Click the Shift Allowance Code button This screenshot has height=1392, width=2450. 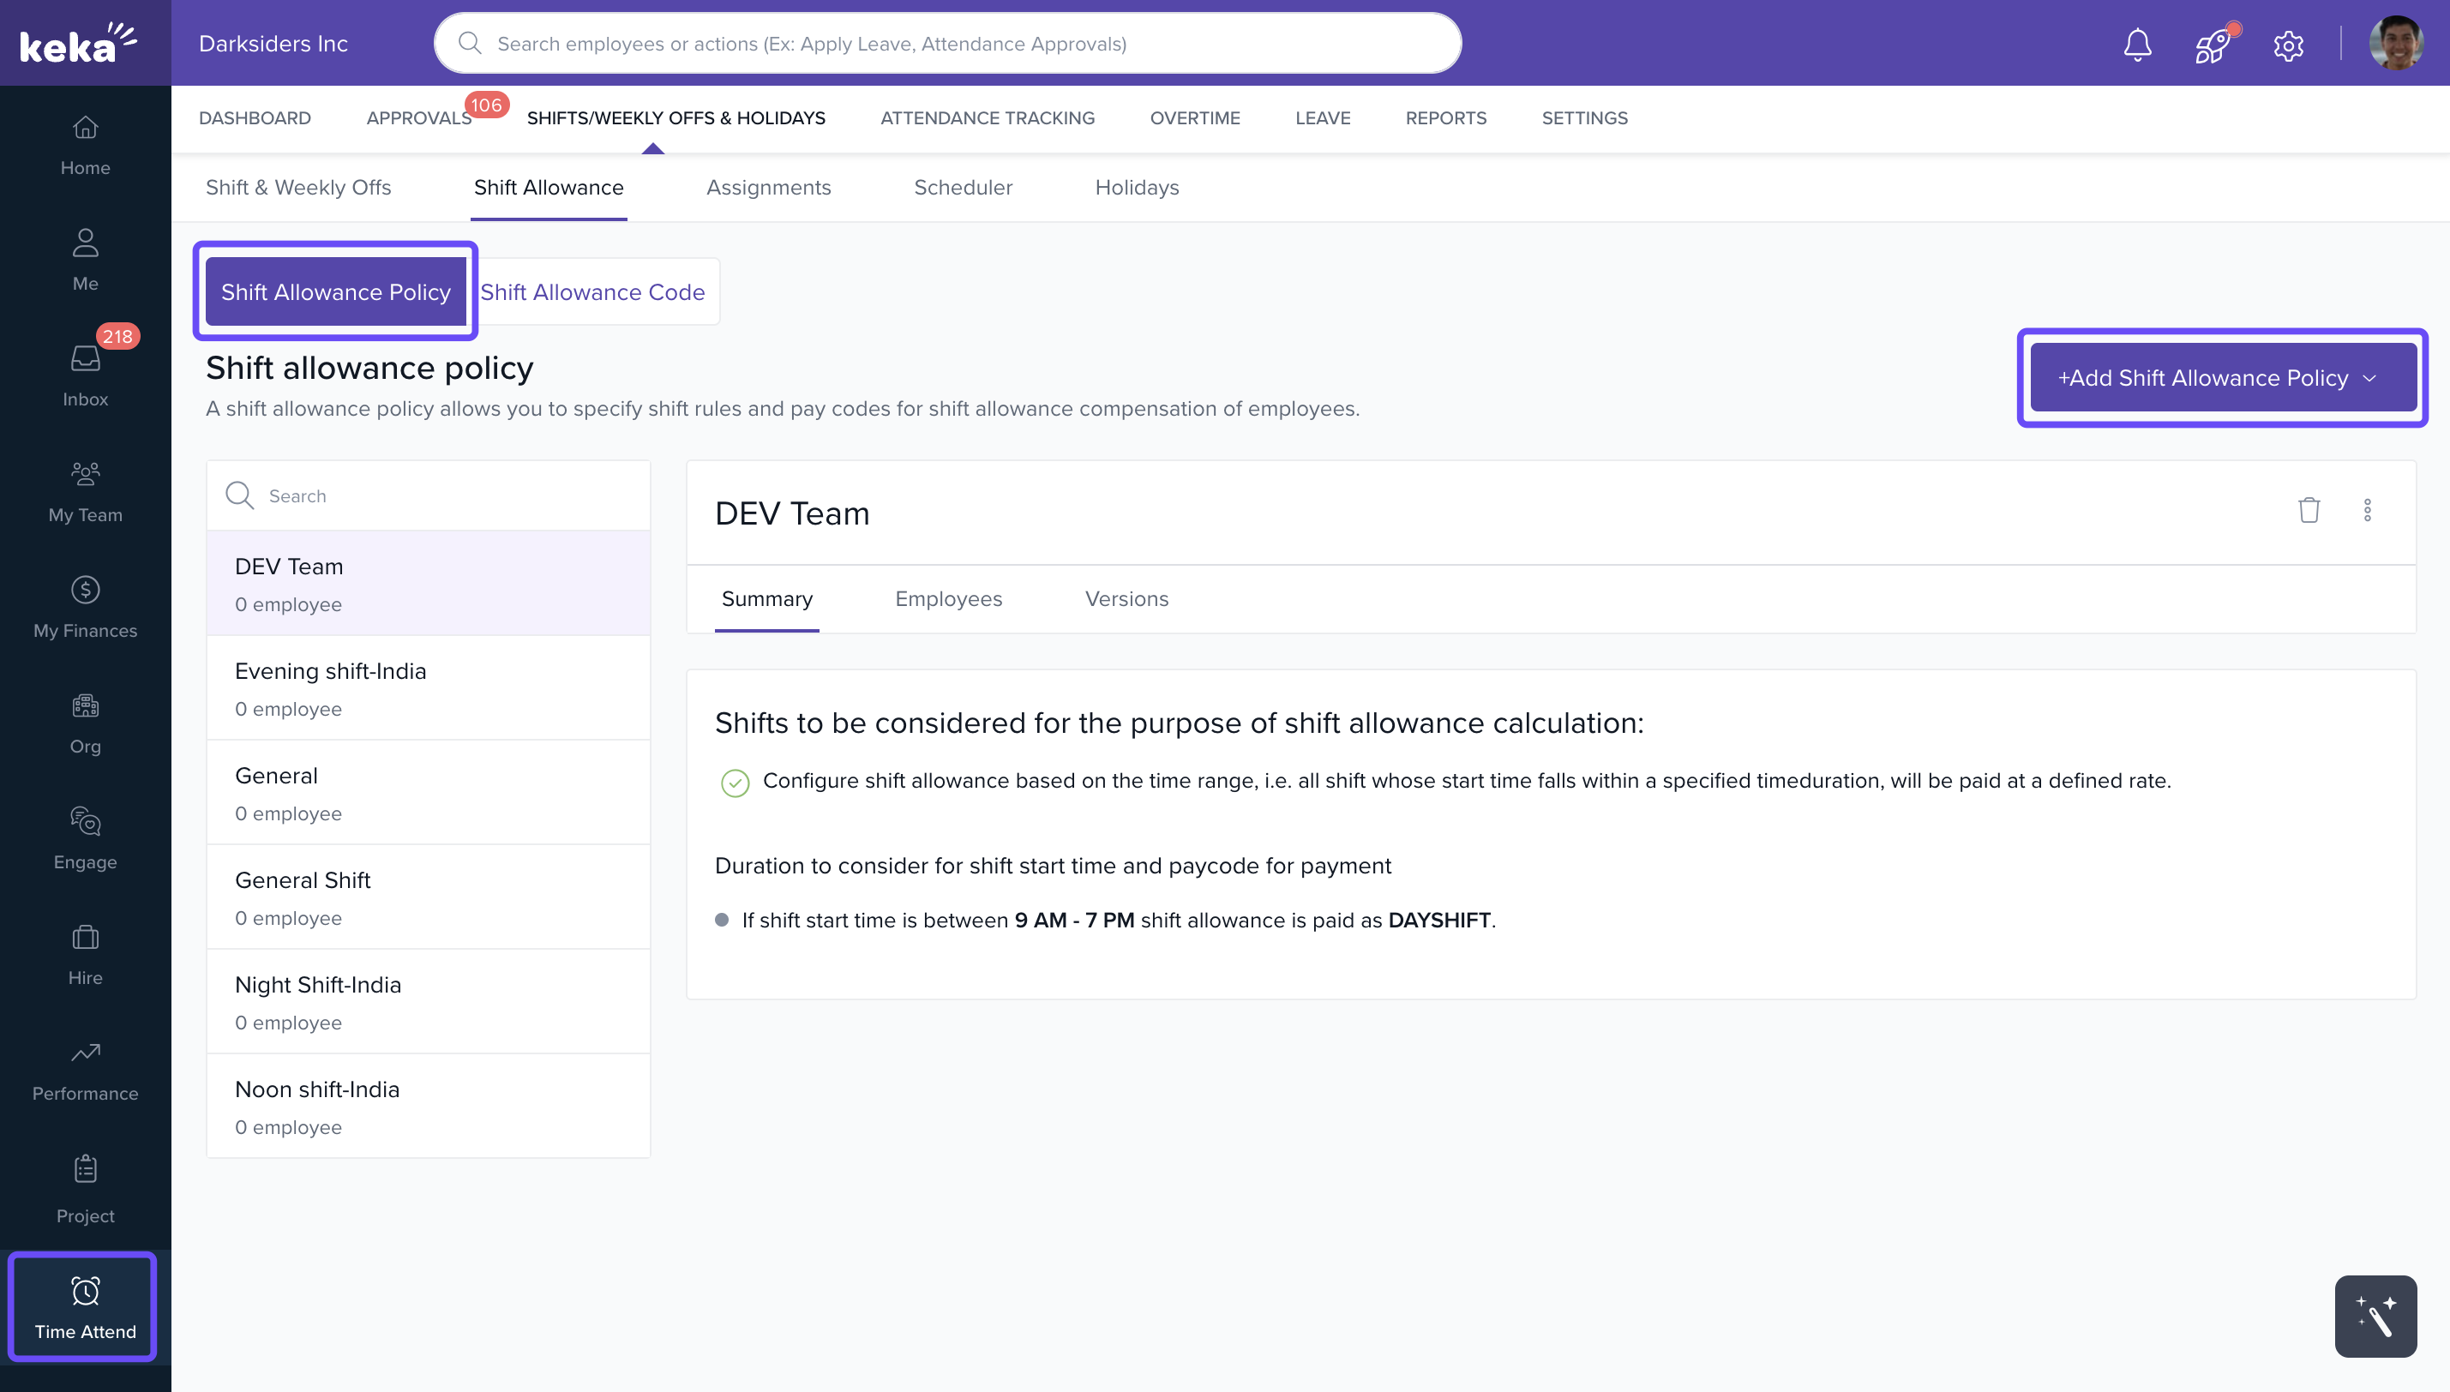coord(592,291)
